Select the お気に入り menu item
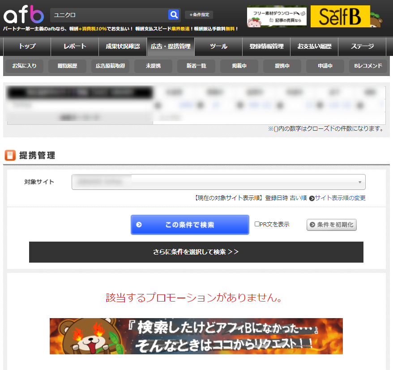 coord(25,66)
